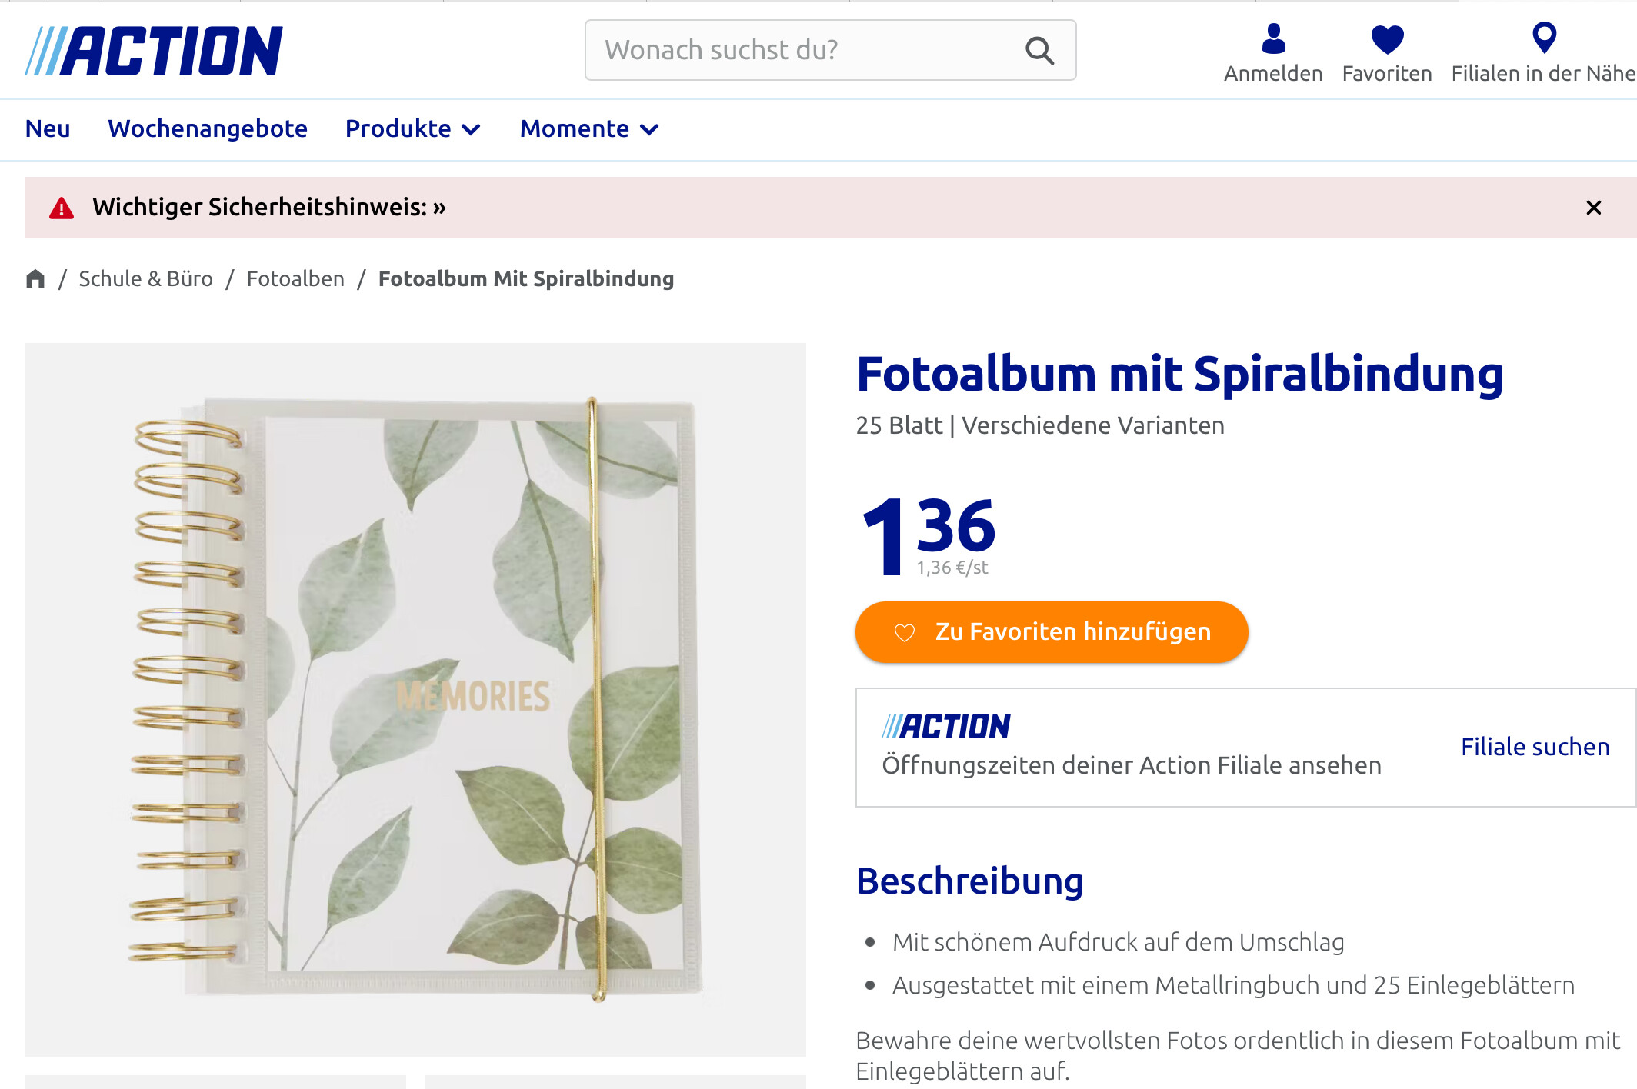Open Schule & Büro breadcrumb link
The width and height of the screenshot is (1637, 1089).
tap(145, 278)
